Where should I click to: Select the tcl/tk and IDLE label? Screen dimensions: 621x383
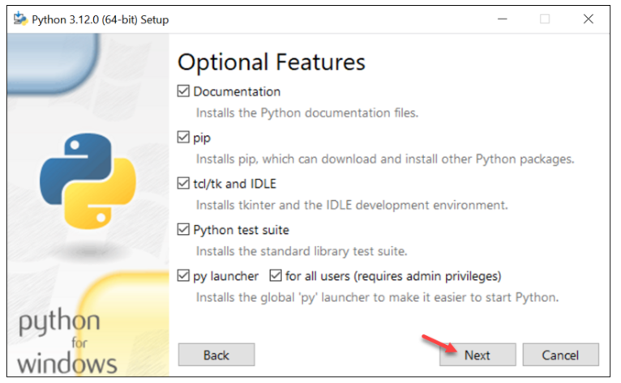coord(234,184)
